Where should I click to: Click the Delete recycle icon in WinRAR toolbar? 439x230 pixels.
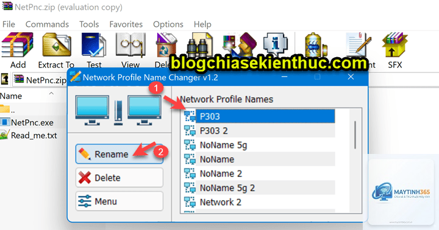click(x=166, y=44)
